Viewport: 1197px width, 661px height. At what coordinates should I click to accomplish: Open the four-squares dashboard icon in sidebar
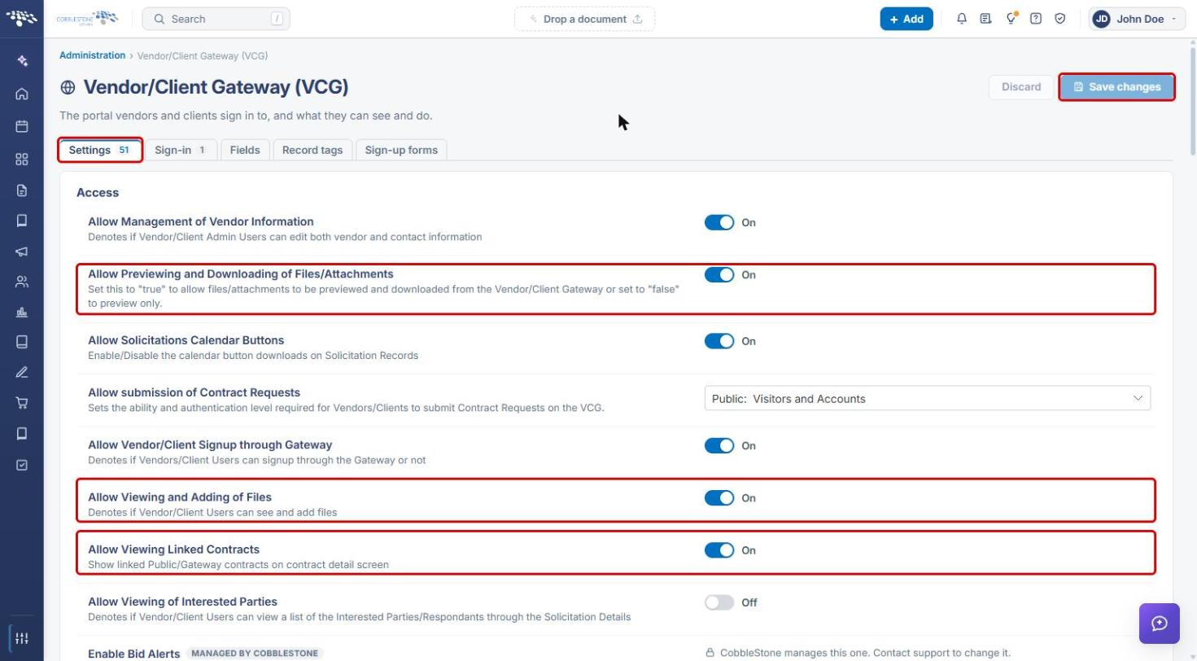[22, 160]
